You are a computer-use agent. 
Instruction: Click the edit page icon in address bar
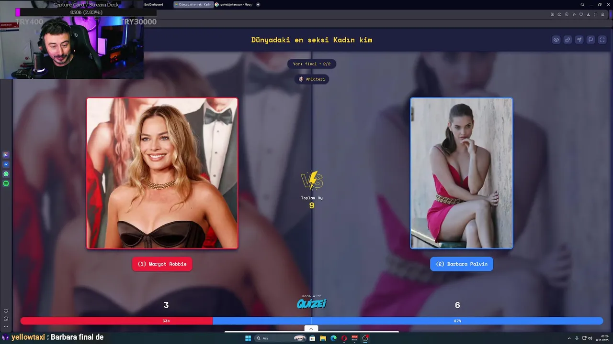pos(553,14)
